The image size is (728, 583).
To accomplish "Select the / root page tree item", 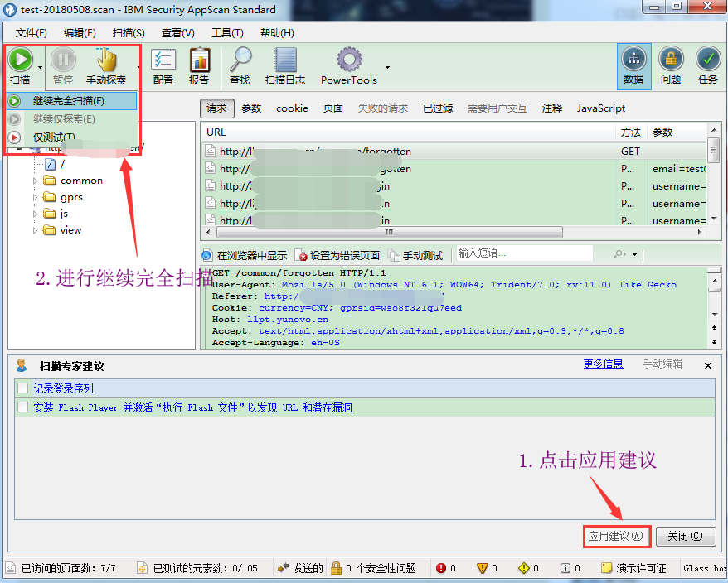I will (x=55, y=164).
